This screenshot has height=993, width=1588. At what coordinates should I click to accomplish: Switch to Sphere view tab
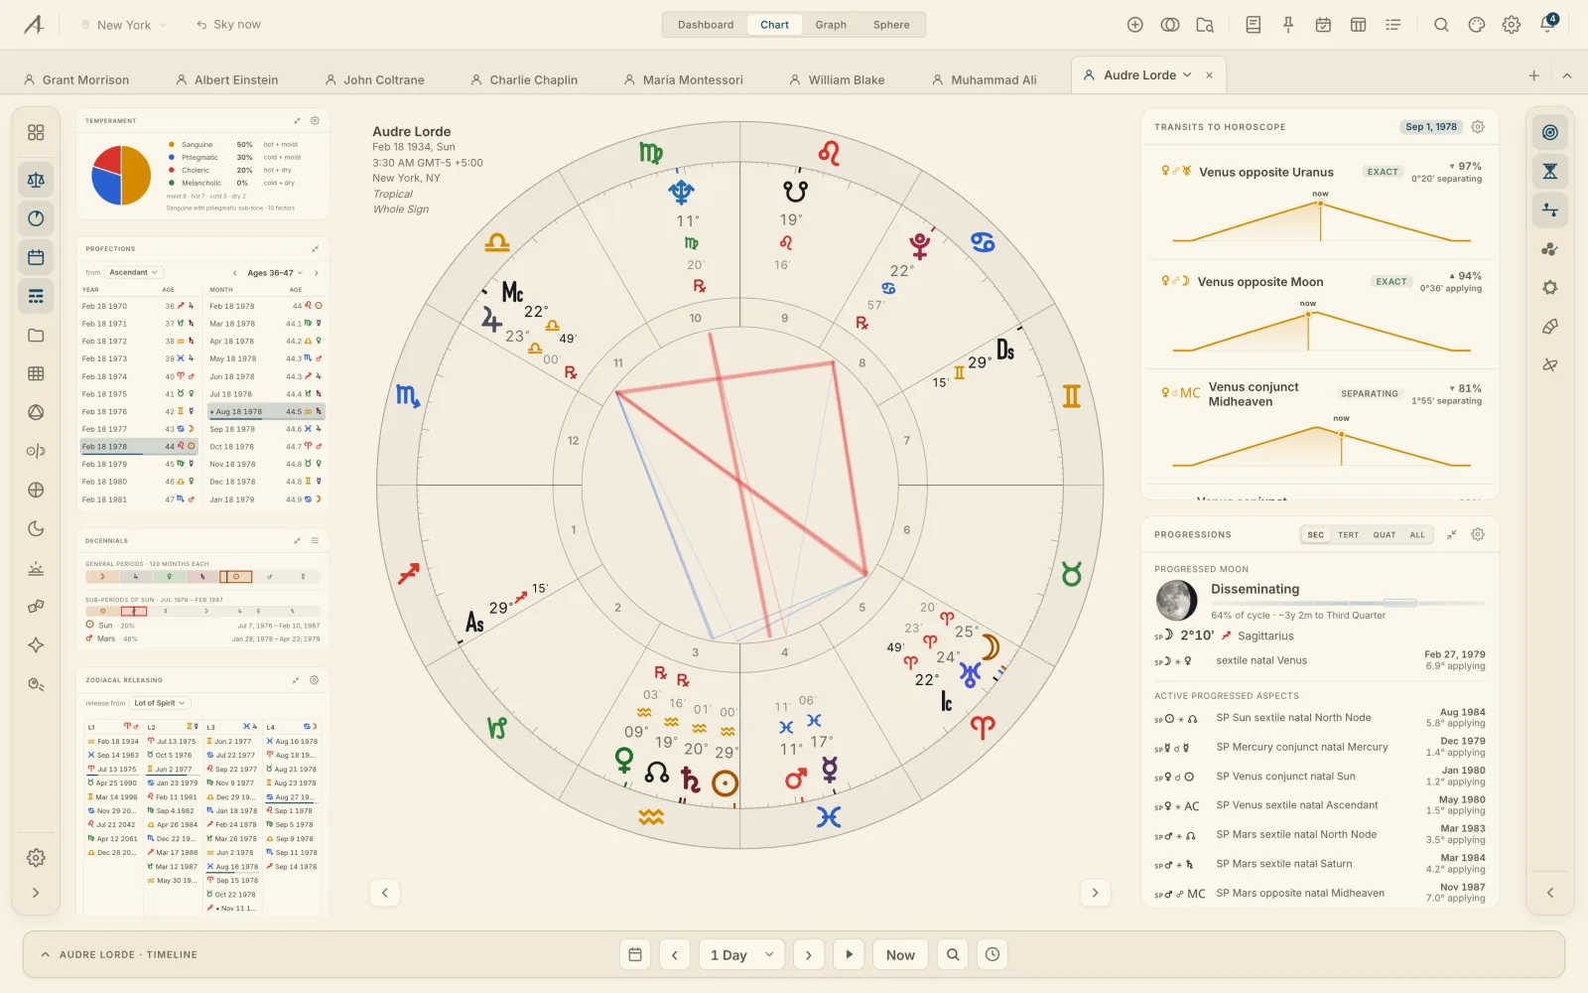coord(891,25)
